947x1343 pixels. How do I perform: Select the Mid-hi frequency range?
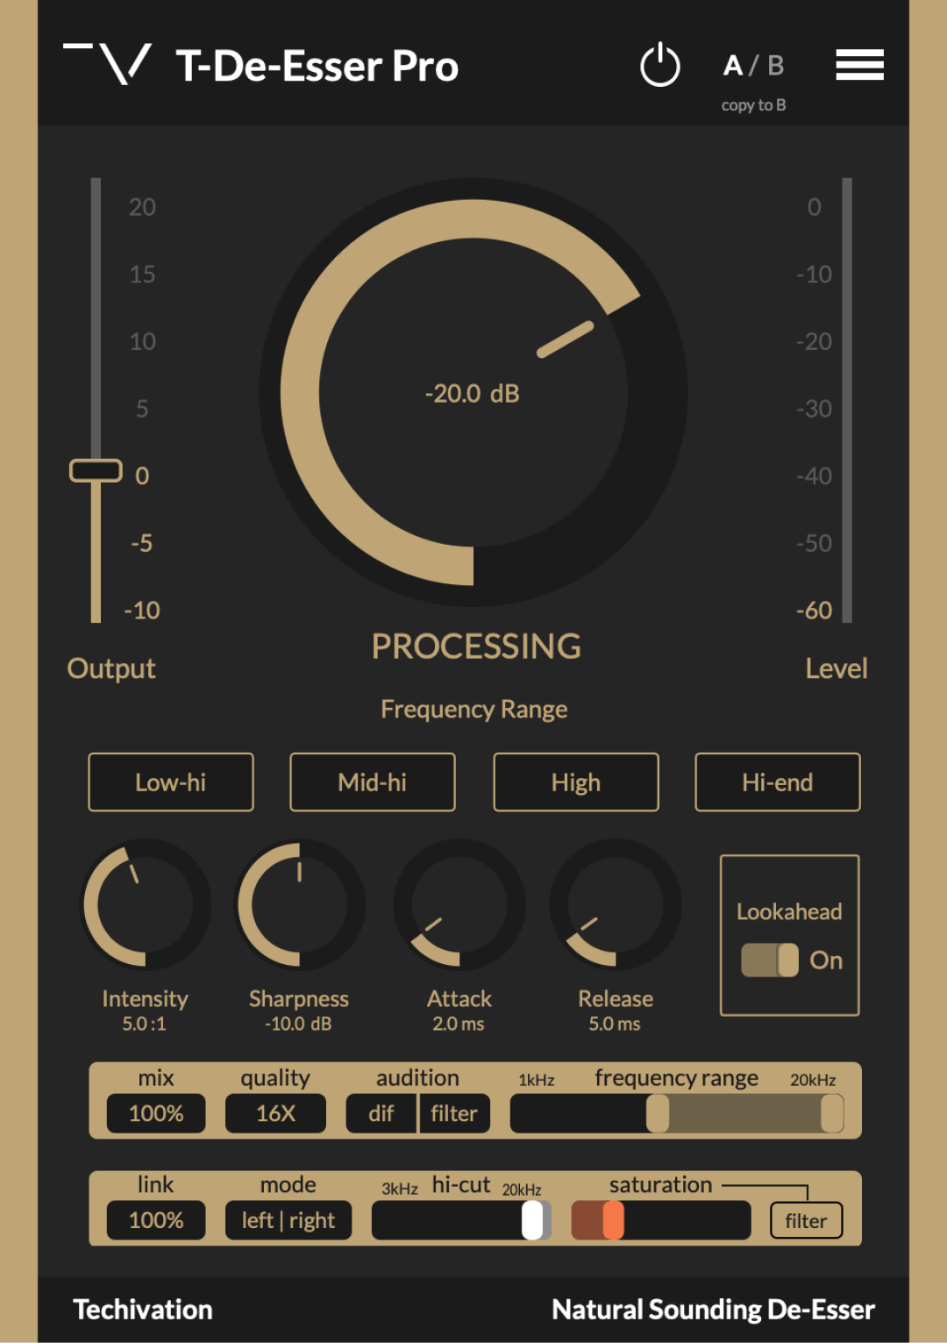(x=372, y=782)
